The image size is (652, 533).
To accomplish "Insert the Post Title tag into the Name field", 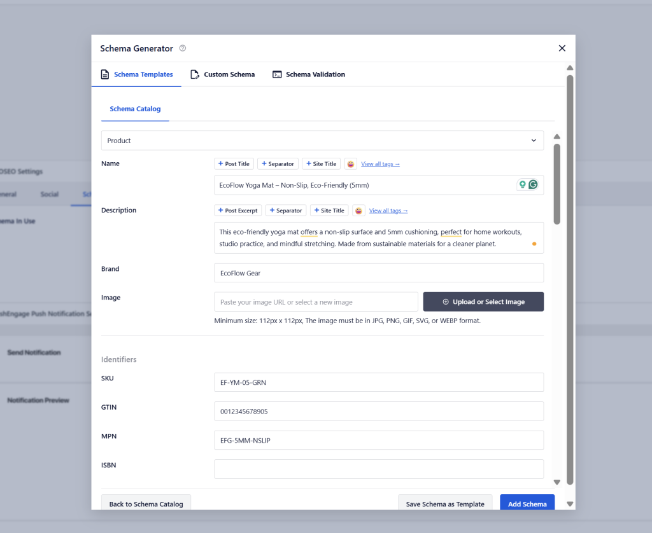I will [234, 163].
